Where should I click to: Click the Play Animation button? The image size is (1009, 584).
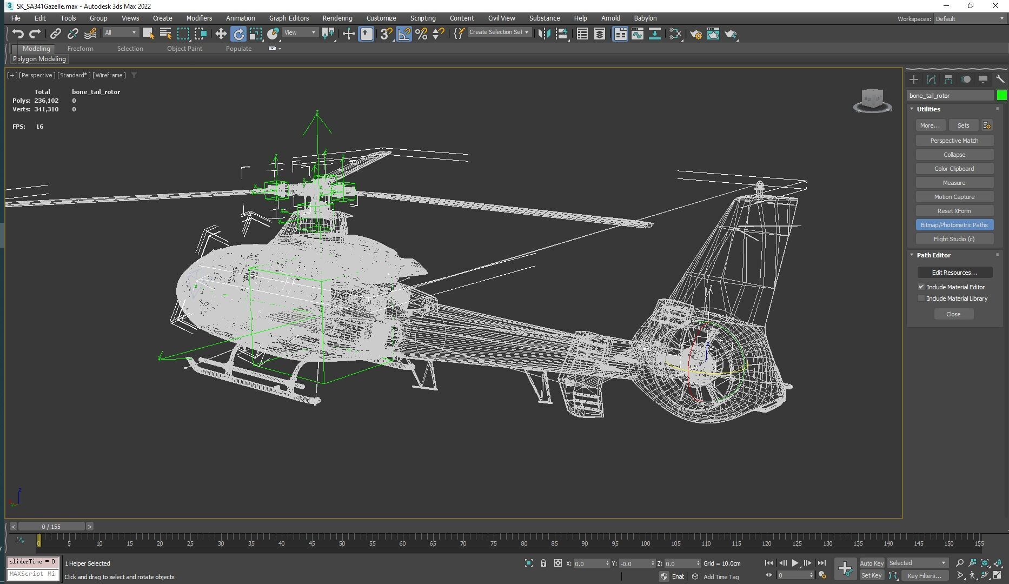795,563
